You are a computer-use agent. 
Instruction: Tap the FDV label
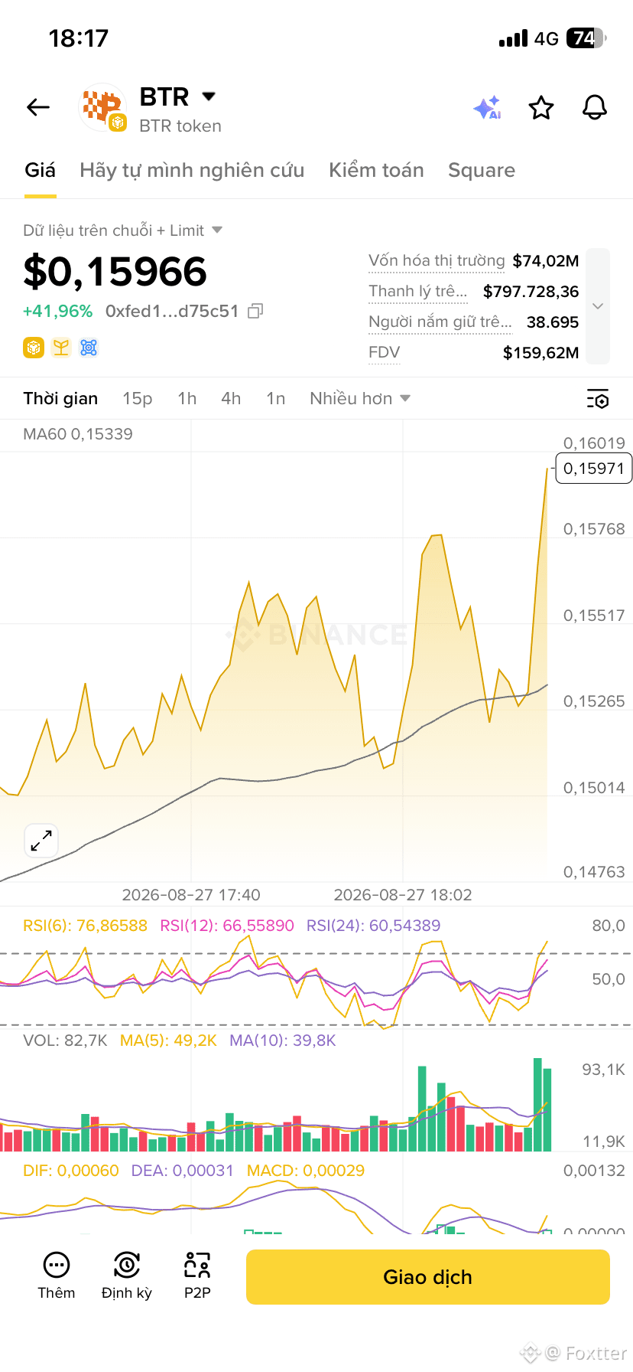384,352
